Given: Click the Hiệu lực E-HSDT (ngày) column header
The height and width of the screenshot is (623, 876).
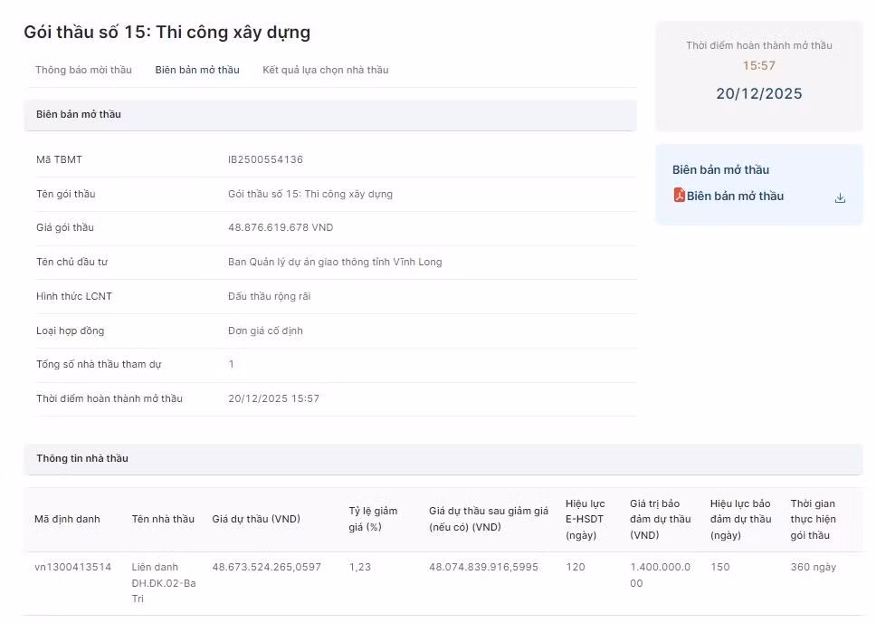Looking at the screenshot, I should 585,519.
